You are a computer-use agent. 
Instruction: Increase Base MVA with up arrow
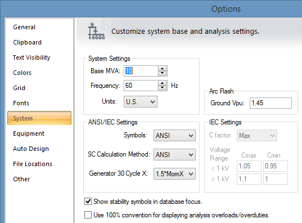pos(162,69)
